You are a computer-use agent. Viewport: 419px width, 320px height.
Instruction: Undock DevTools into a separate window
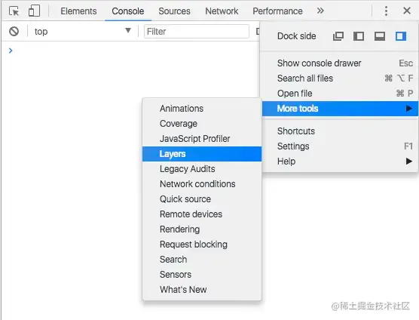[338, 36]
